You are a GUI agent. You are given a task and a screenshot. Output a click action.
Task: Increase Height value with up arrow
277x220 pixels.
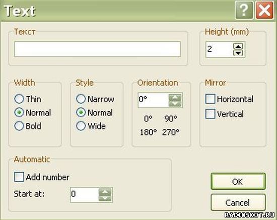pyautogui.click(x=238, y=46)
